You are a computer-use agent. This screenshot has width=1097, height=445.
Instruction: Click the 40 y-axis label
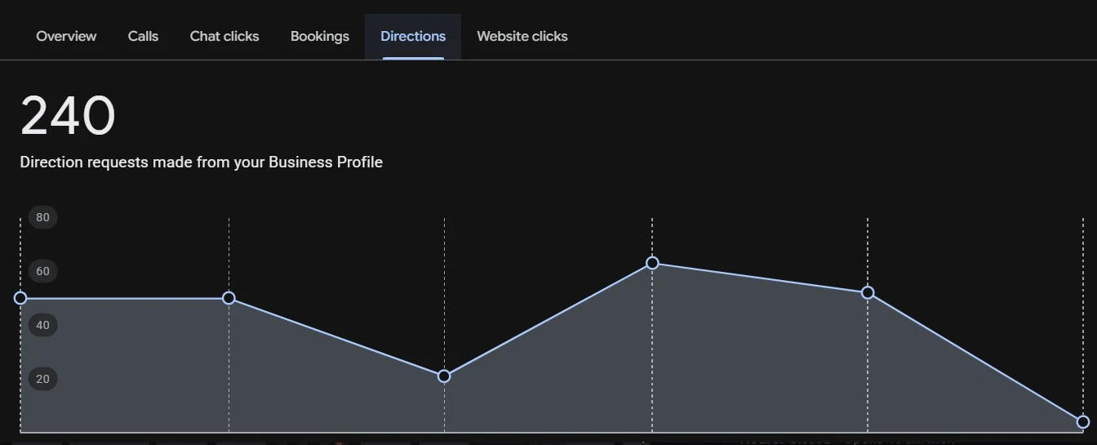[x=42, y=325]
